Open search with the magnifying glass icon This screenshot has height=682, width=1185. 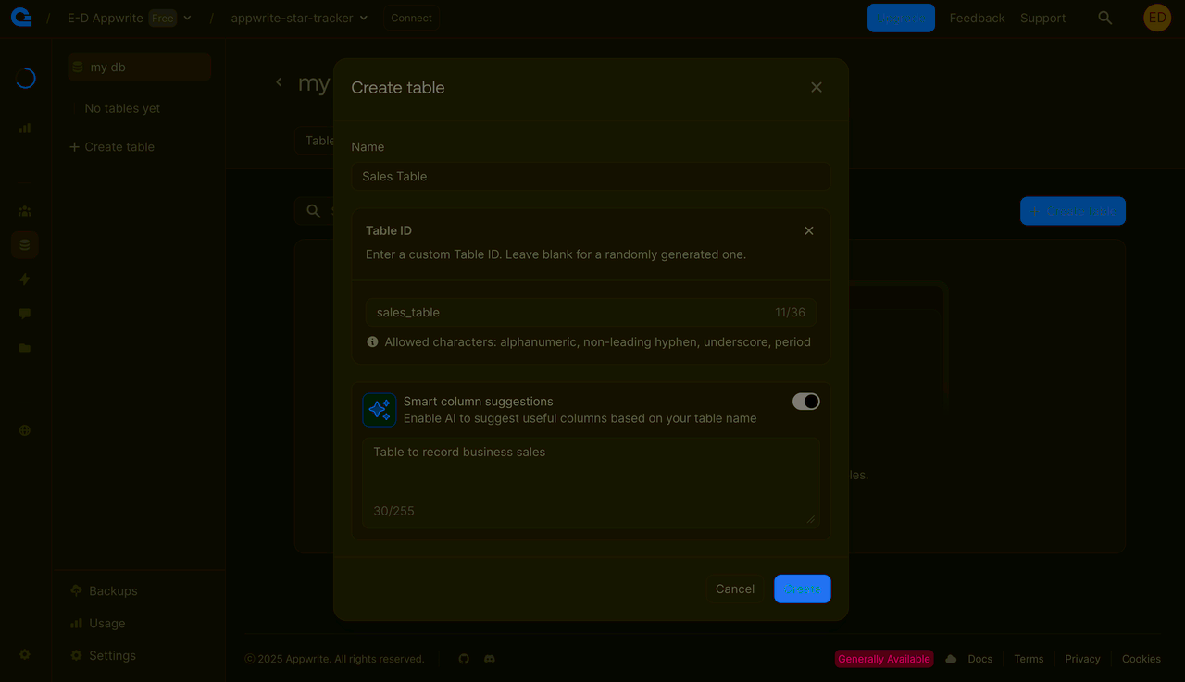[x=1104, y=17]
